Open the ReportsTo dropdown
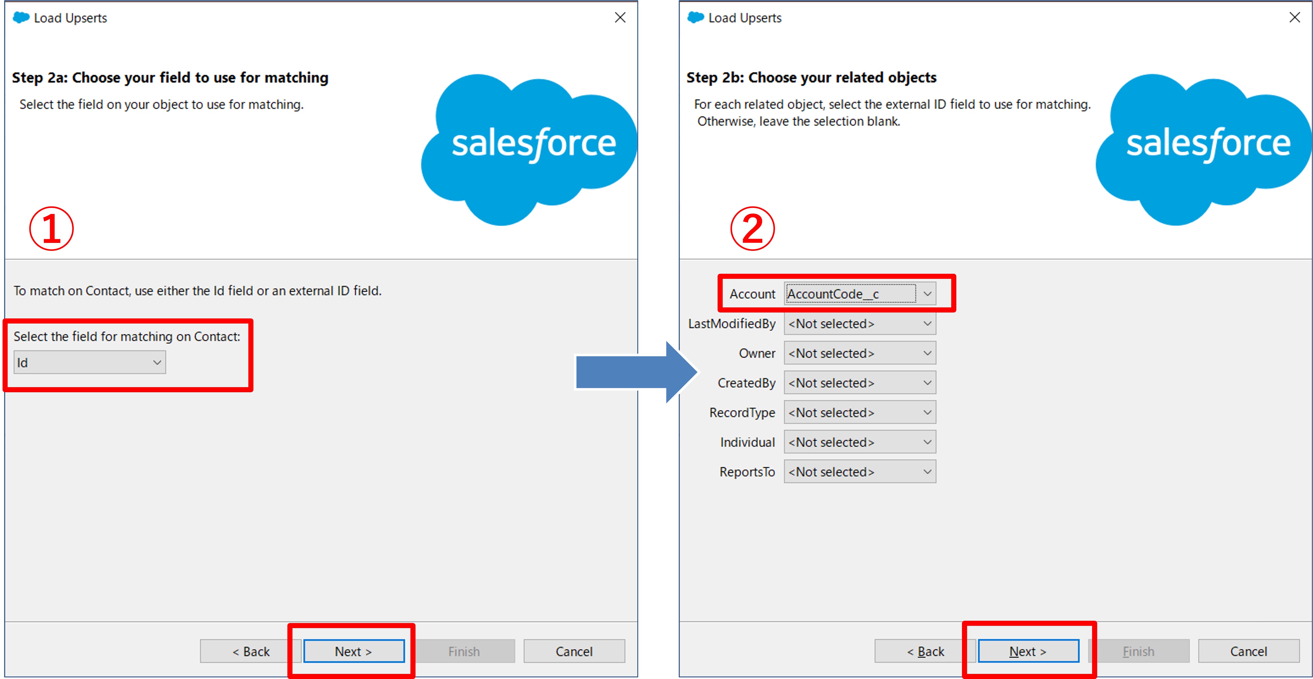Image resolution: width=1313 pixels, height=679 pixels. click(x=860, y=471)
